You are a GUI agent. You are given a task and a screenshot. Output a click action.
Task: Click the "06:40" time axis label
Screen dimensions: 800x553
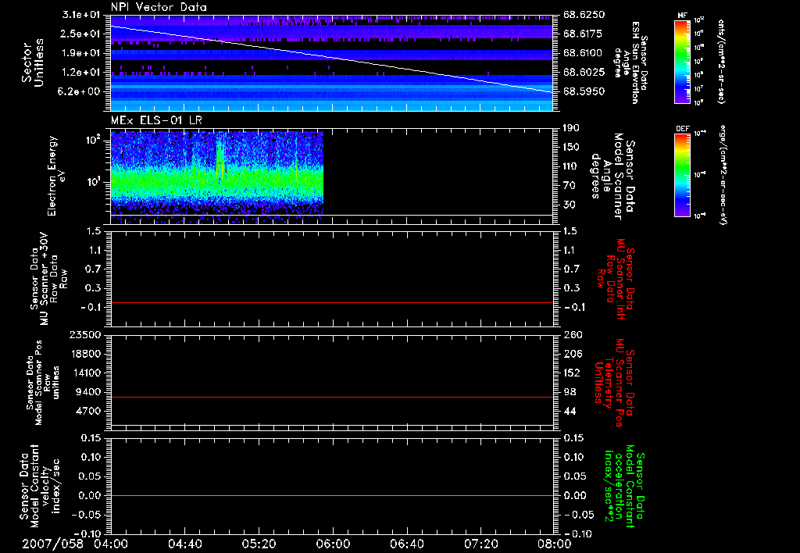tap(406, 544)
